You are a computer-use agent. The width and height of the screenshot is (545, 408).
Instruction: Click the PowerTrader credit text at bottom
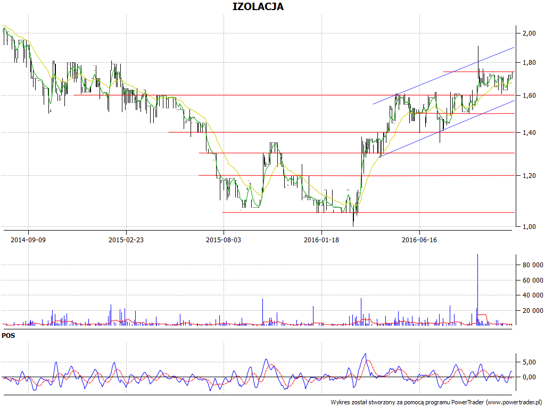(x=436, y=403)
